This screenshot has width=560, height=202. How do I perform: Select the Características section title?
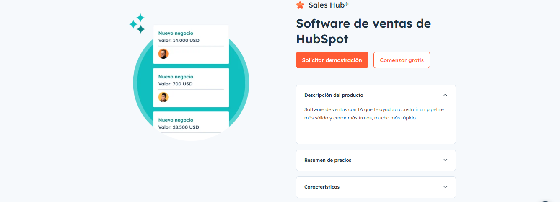coord(322,187)
